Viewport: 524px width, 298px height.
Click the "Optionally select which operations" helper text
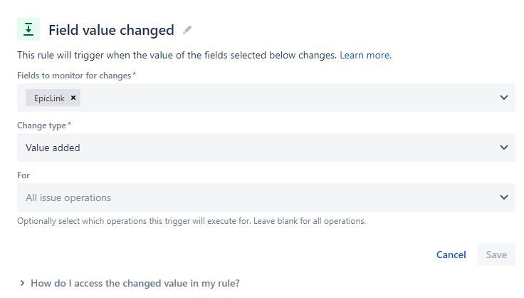click(191, 221)
